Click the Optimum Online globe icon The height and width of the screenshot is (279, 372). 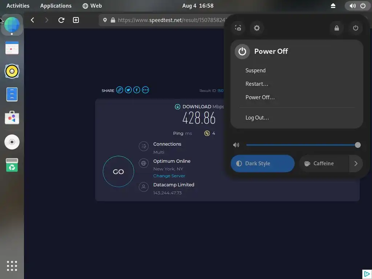(143, 163)
